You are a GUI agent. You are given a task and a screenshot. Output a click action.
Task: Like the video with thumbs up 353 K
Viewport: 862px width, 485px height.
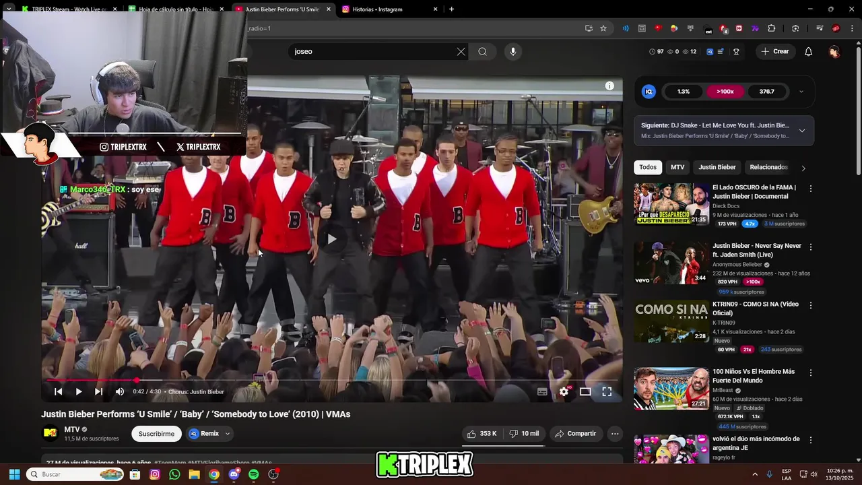482,434
